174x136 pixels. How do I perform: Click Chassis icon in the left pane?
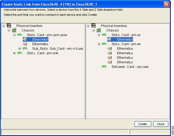14,30
